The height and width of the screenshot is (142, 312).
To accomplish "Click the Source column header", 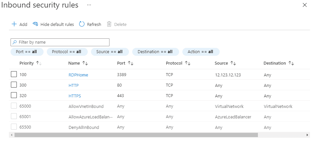I will coord(221,63).
